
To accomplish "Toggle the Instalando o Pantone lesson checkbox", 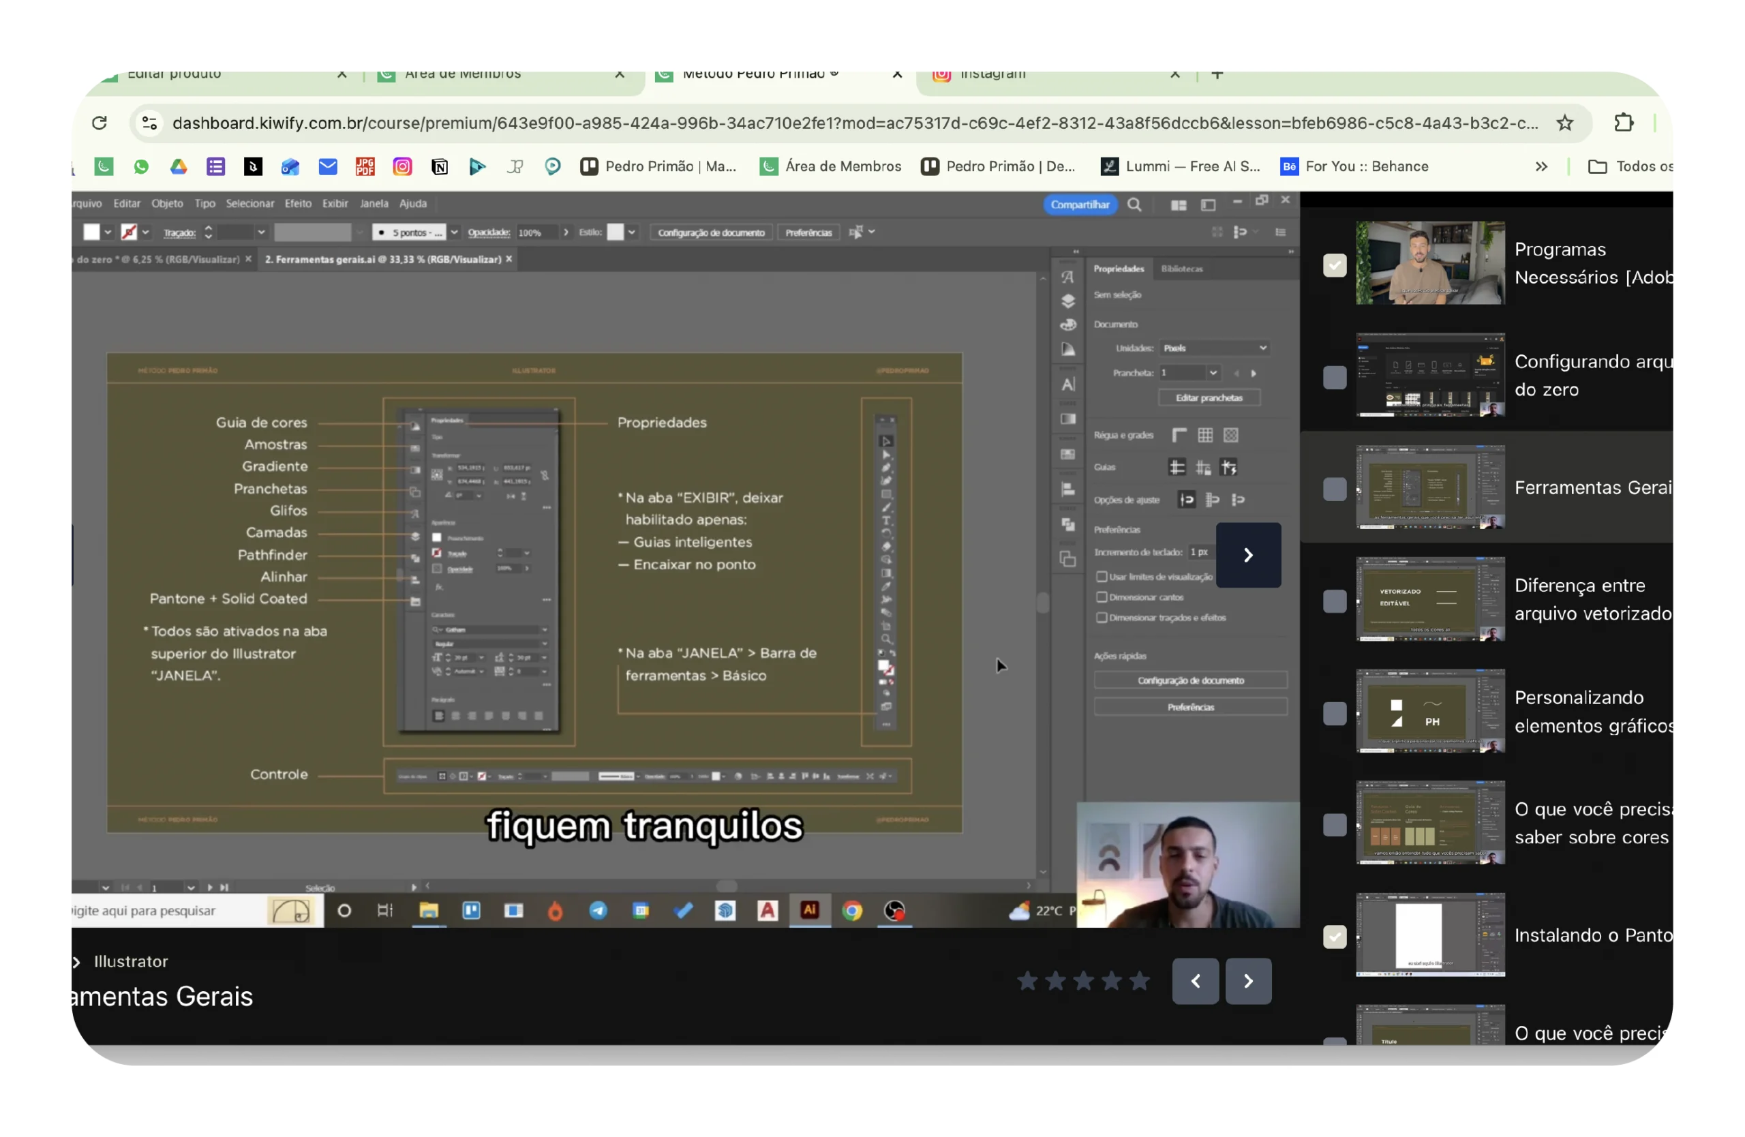I will coord(1335,936).
